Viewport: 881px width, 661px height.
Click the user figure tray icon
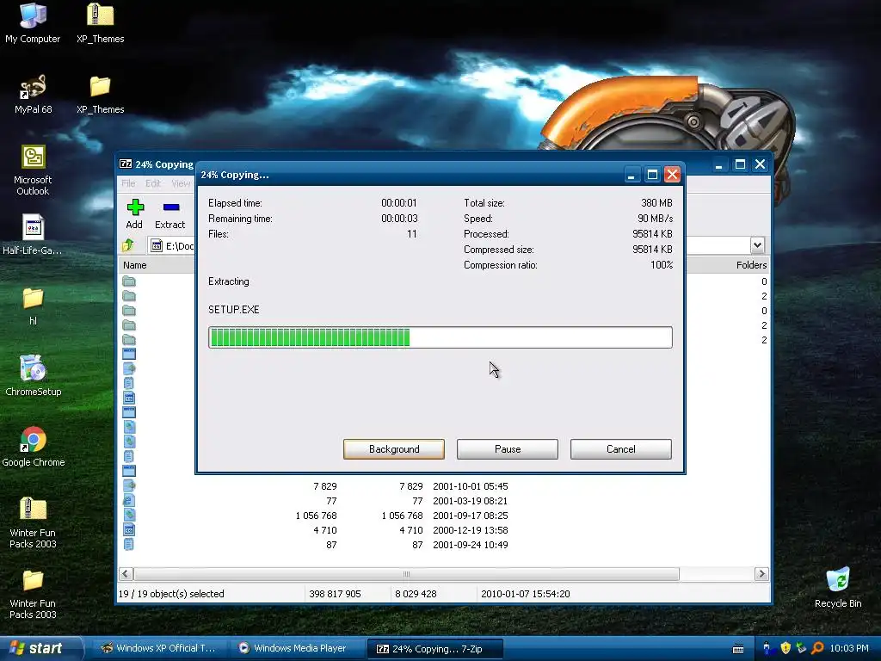[x=768, y=648]
